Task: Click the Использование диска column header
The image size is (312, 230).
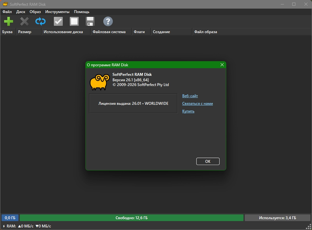Action: click(66, 32)
